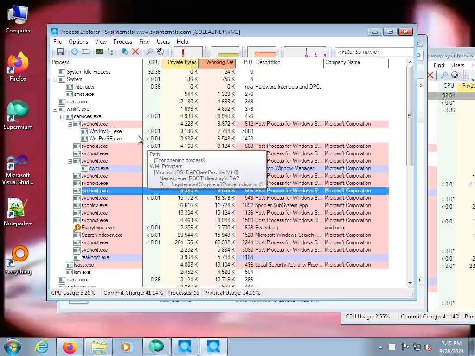Click the CPU Usage status bar entry
Image resolution: width=475 pixels, height=356 pixels.
(73, 293)
